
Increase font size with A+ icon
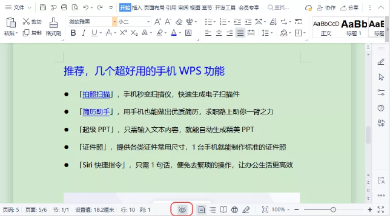click(x=157, y=22)
